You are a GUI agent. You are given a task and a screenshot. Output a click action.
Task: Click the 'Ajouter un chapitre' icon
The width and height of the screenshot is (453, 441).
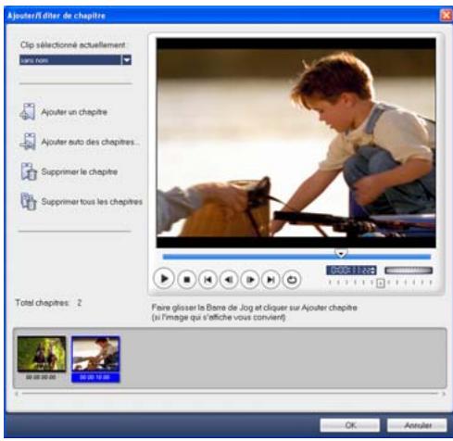point(28,111)
